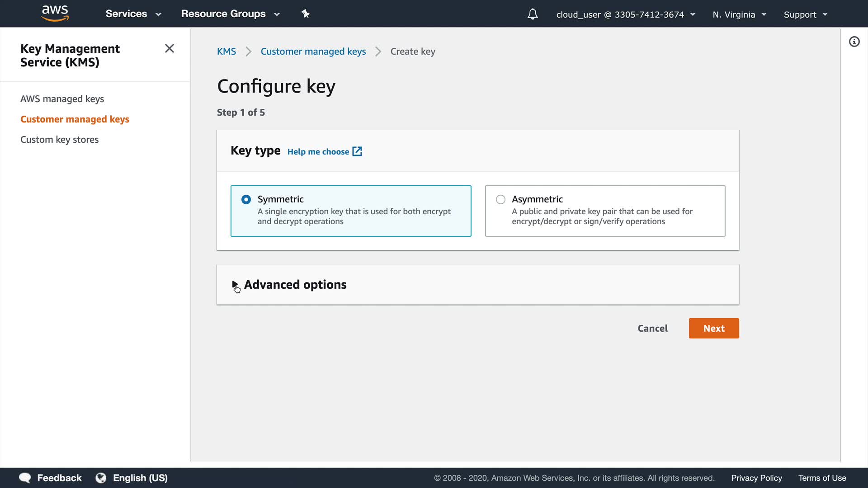Click the AWS logo home icon
The width and height of the screenshot is (868, 488).
(55, 14)
